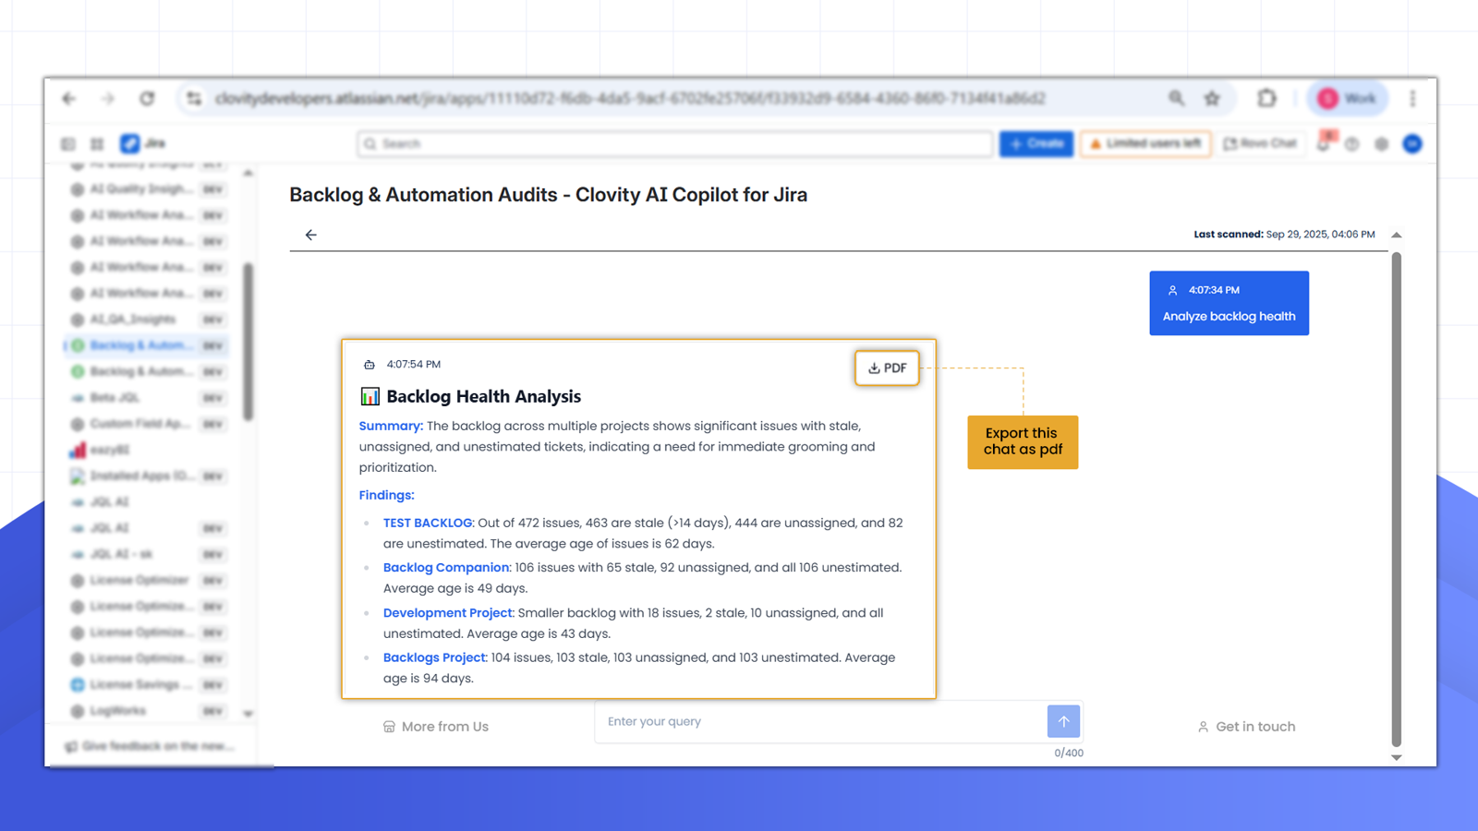Open Installed Apps sidebar item
1478x831 pixels.
point(148,476)
